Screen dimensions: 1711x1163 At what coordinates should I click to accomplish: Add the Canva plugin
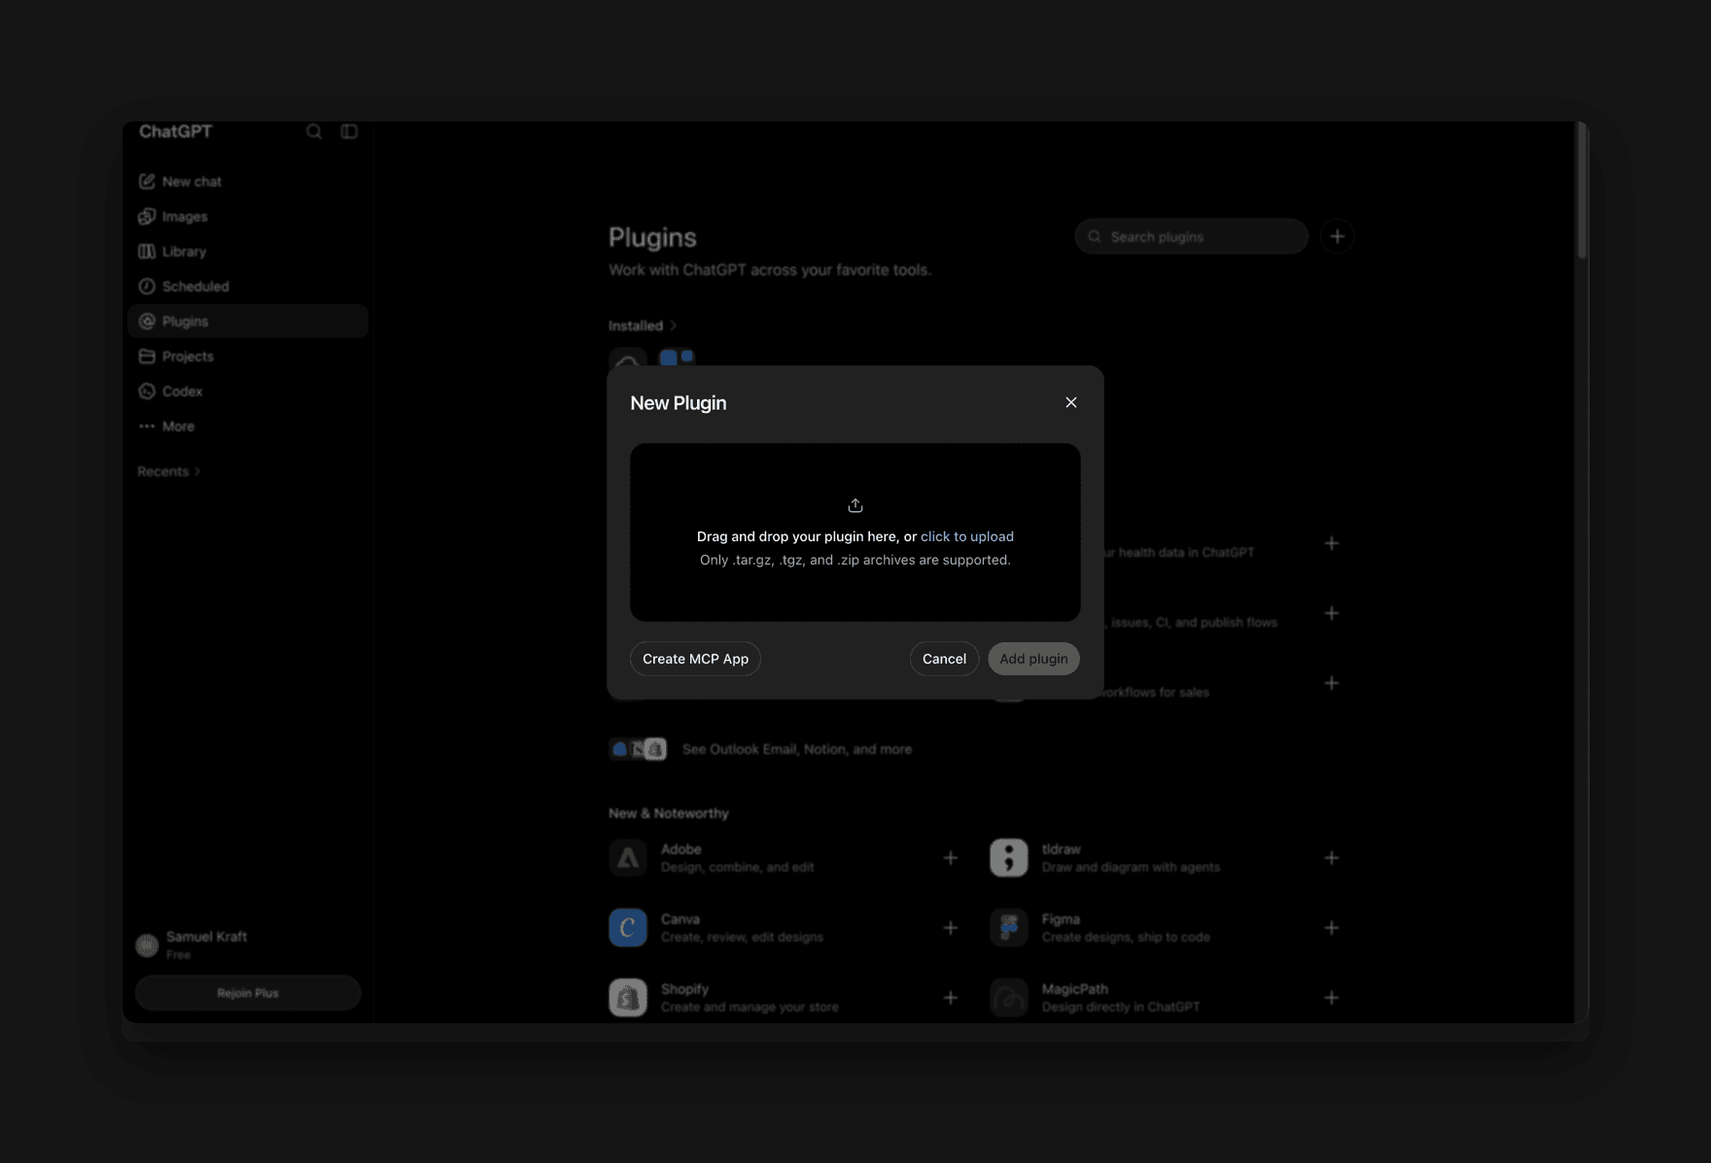951,928
